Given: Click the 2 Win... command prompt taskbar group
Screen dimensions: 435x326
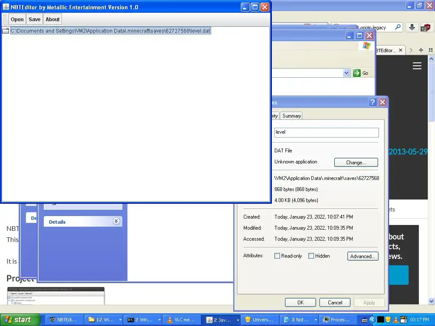Looking at the screenshot, I should (140, 320).
